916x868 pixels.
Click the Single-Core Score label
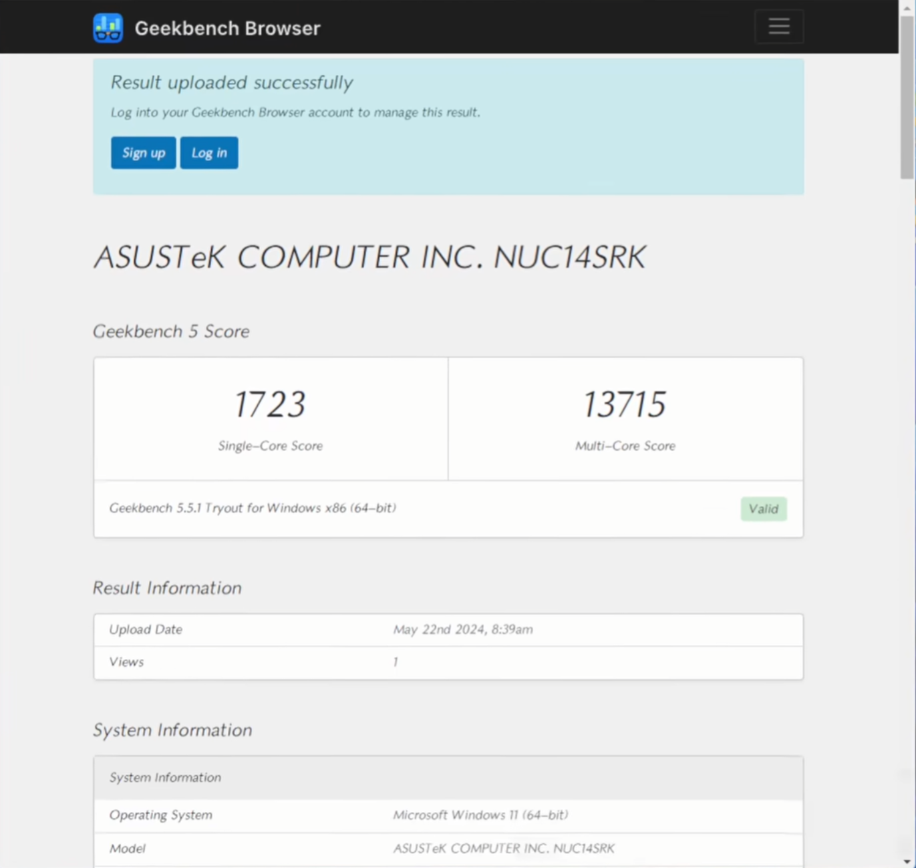coord(270,446)
